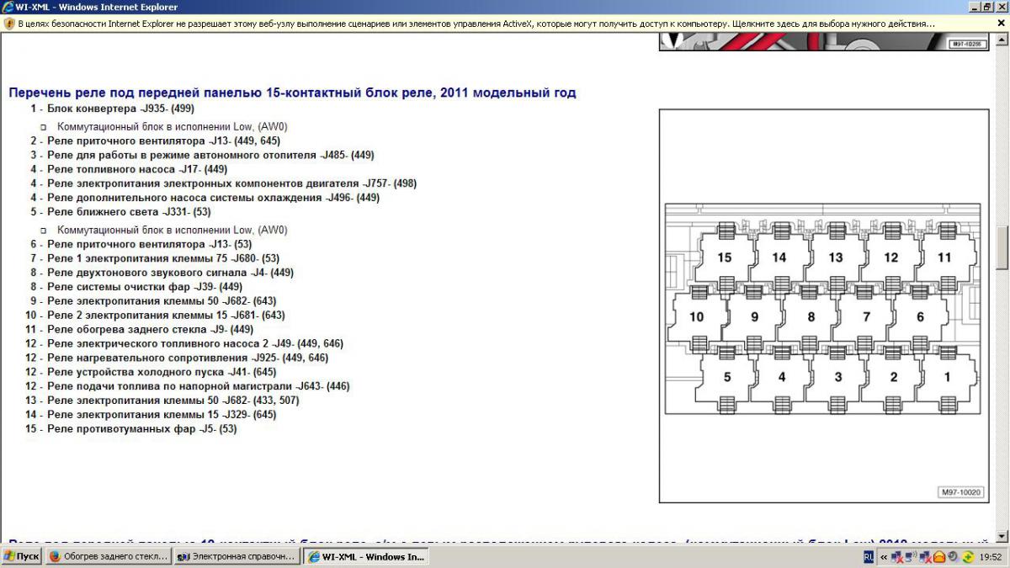
Task: Click relay slot 10 in the relay block diagram
Action: pos(697,317)
